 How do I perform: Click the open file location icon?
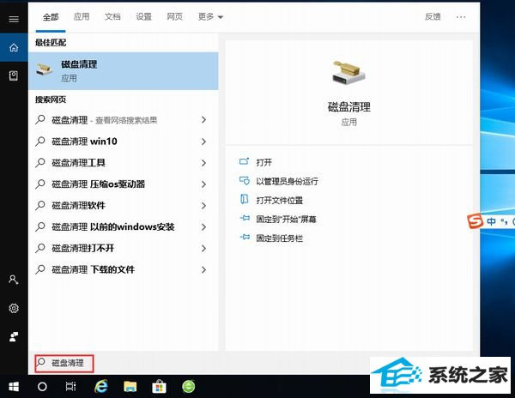(x=244, y=199)
